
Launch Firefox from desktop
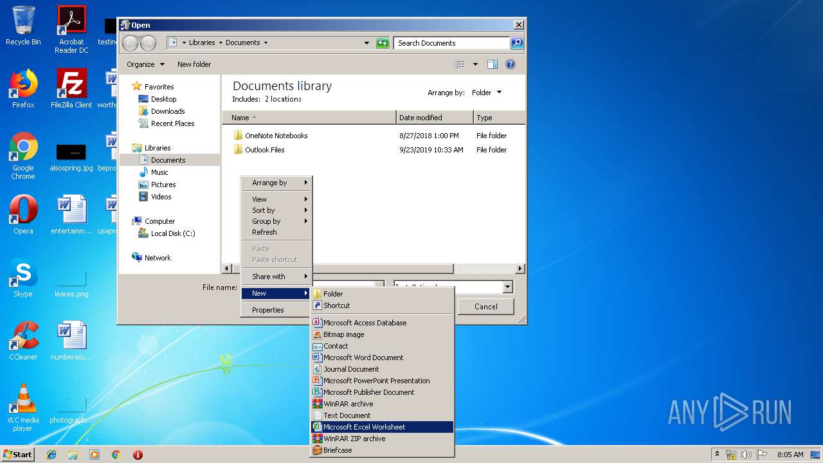[x=23, y=89]
